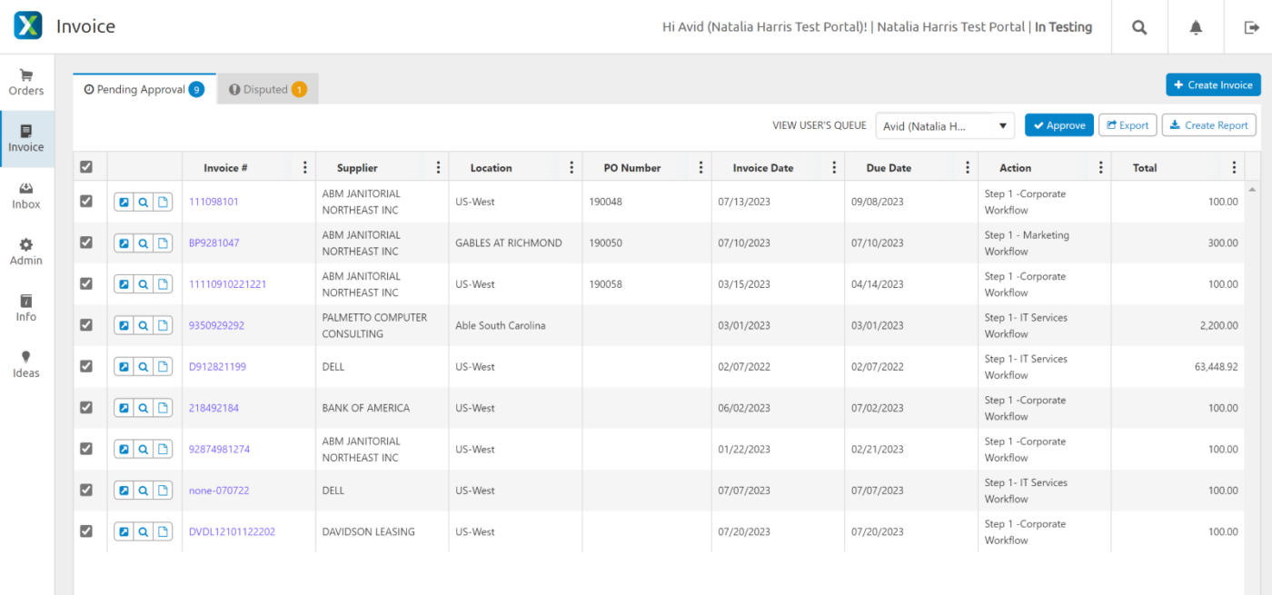Click the logout icon in top right

pyautogui.click(x=1251, y=27)
